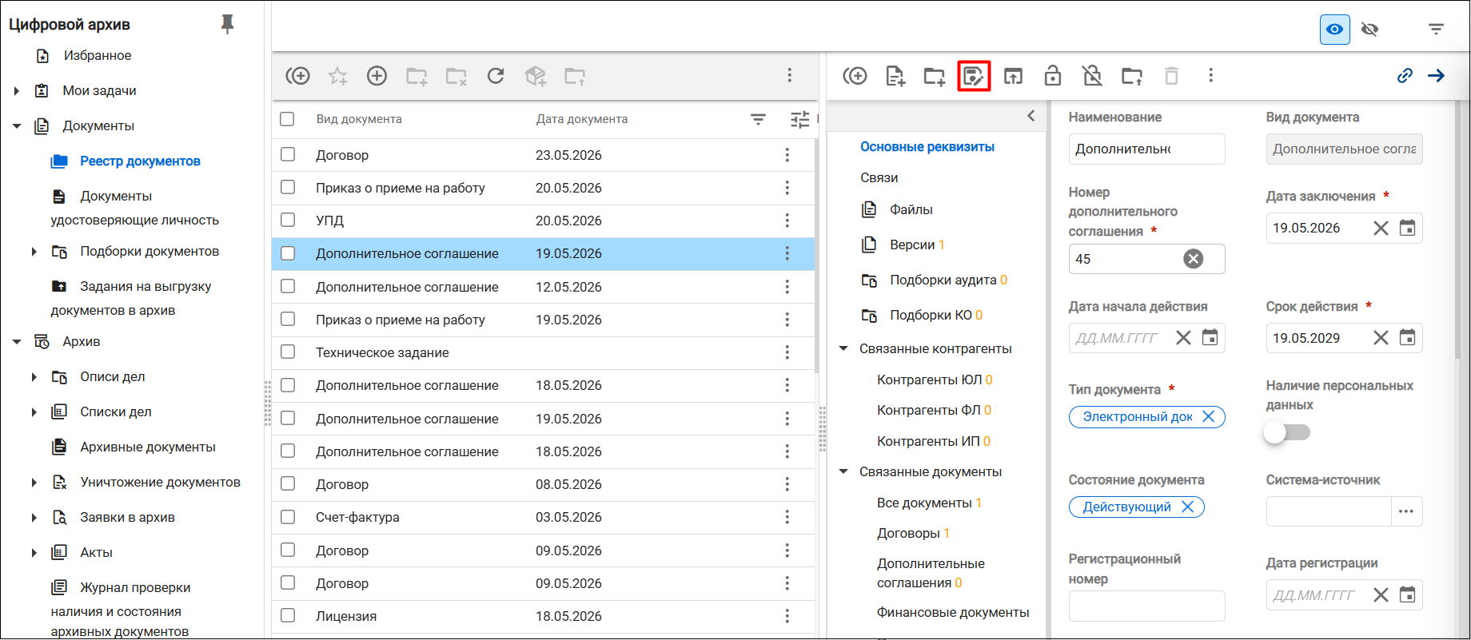Image resolution: width=1471 pixels, height=640 pixels.
Task: Check the Счет-фактура row checkbox
Action: click(288, 516)
